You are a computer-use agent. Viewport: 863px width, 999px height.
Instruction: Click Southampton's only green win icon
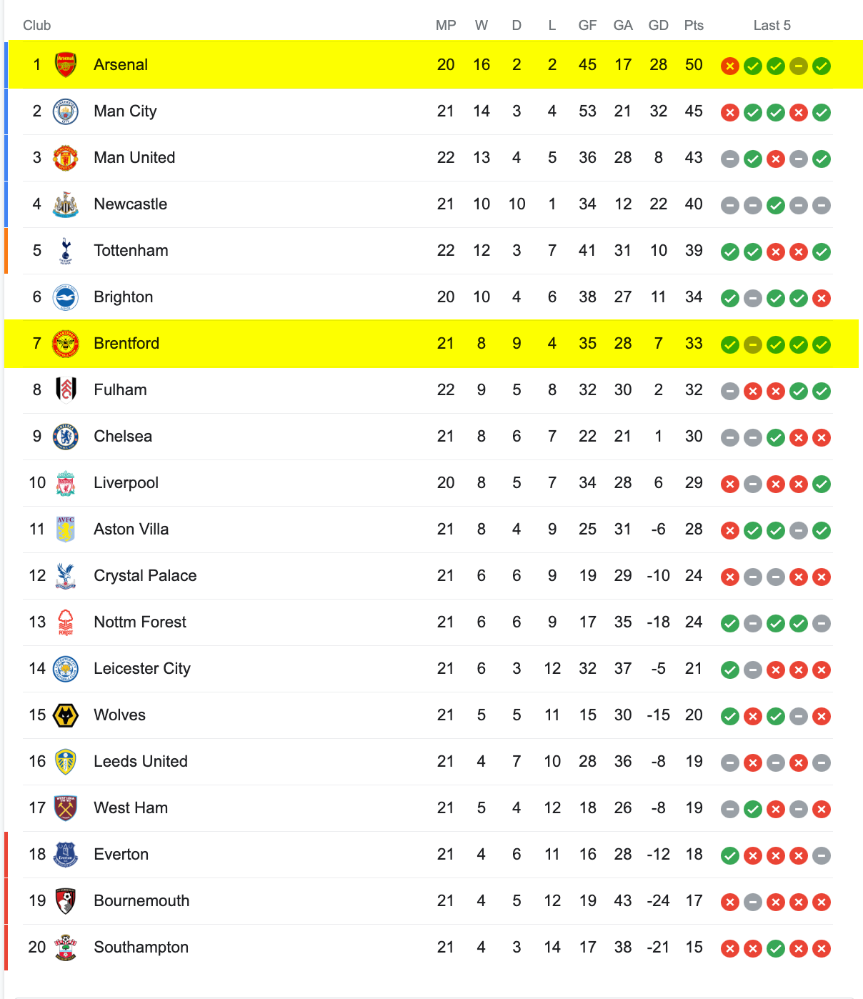coord(776,949)
